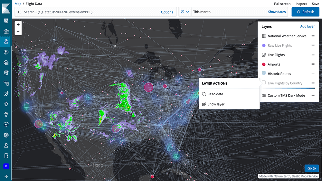This screenshot has height=181, width=322.
Task: Click the Historic Routes color swatch
Action: click(x=264, y=73)
